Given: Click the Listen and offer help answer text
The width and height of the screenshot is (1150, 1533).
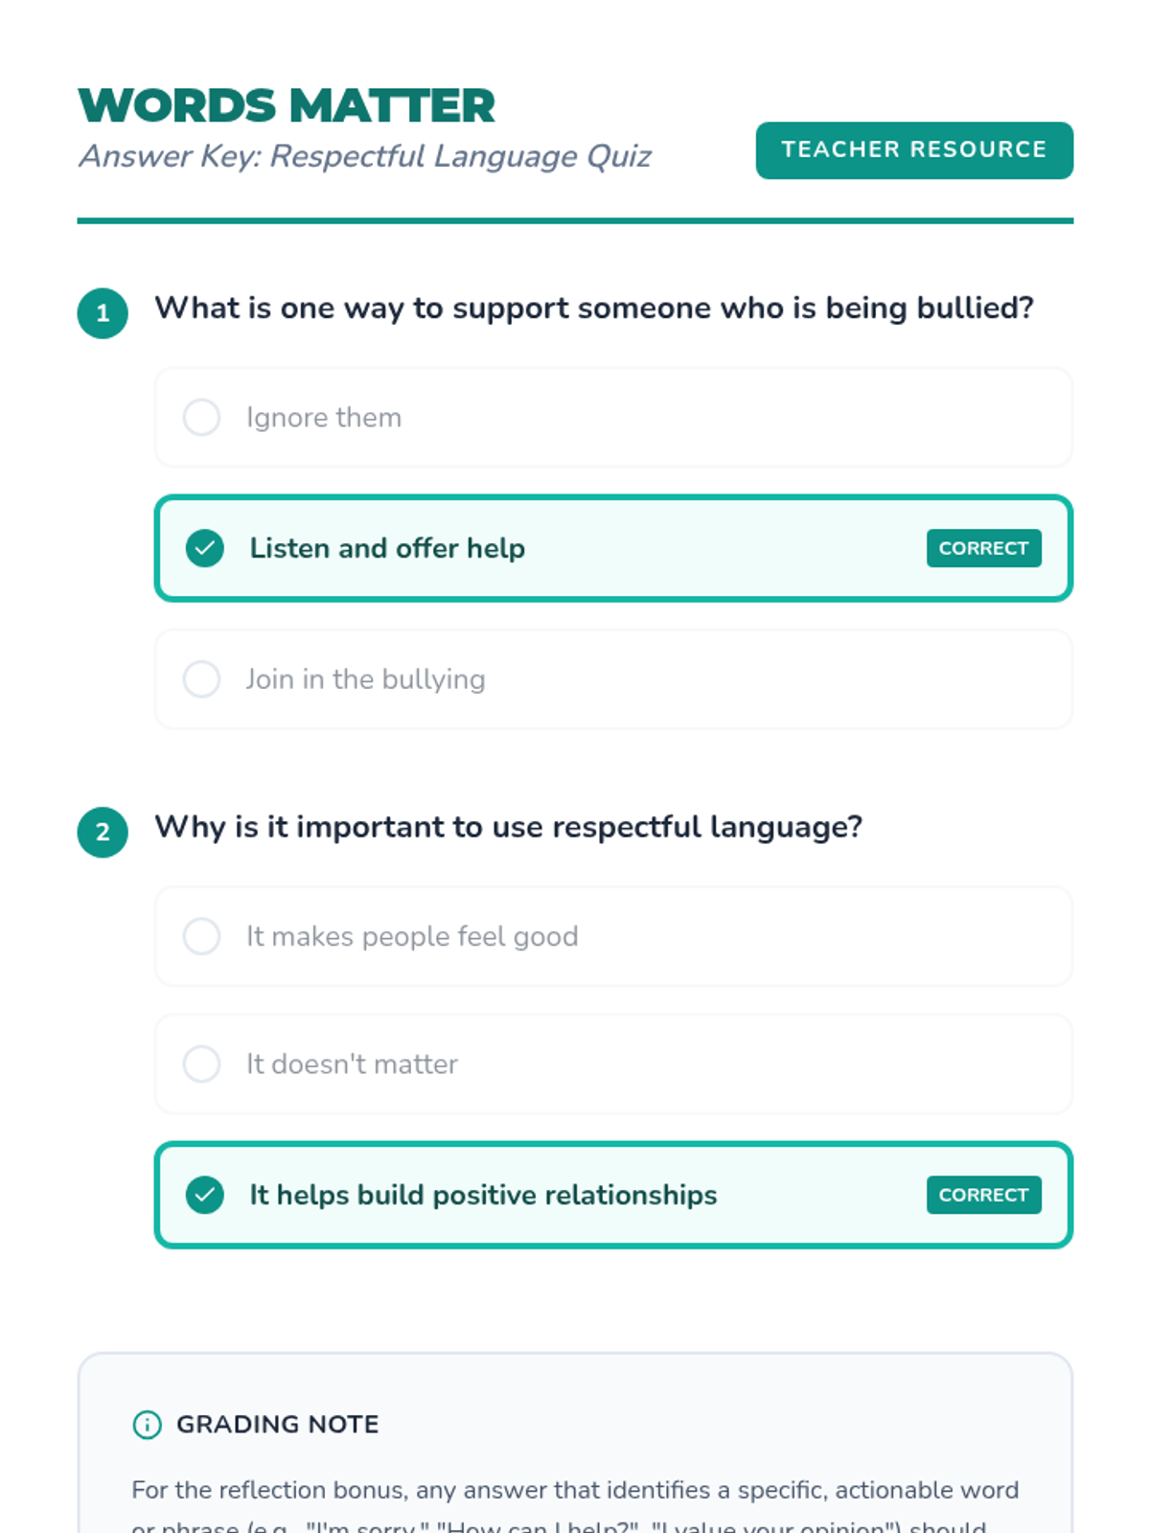Looking at the screenshot, I should (387, 548).
